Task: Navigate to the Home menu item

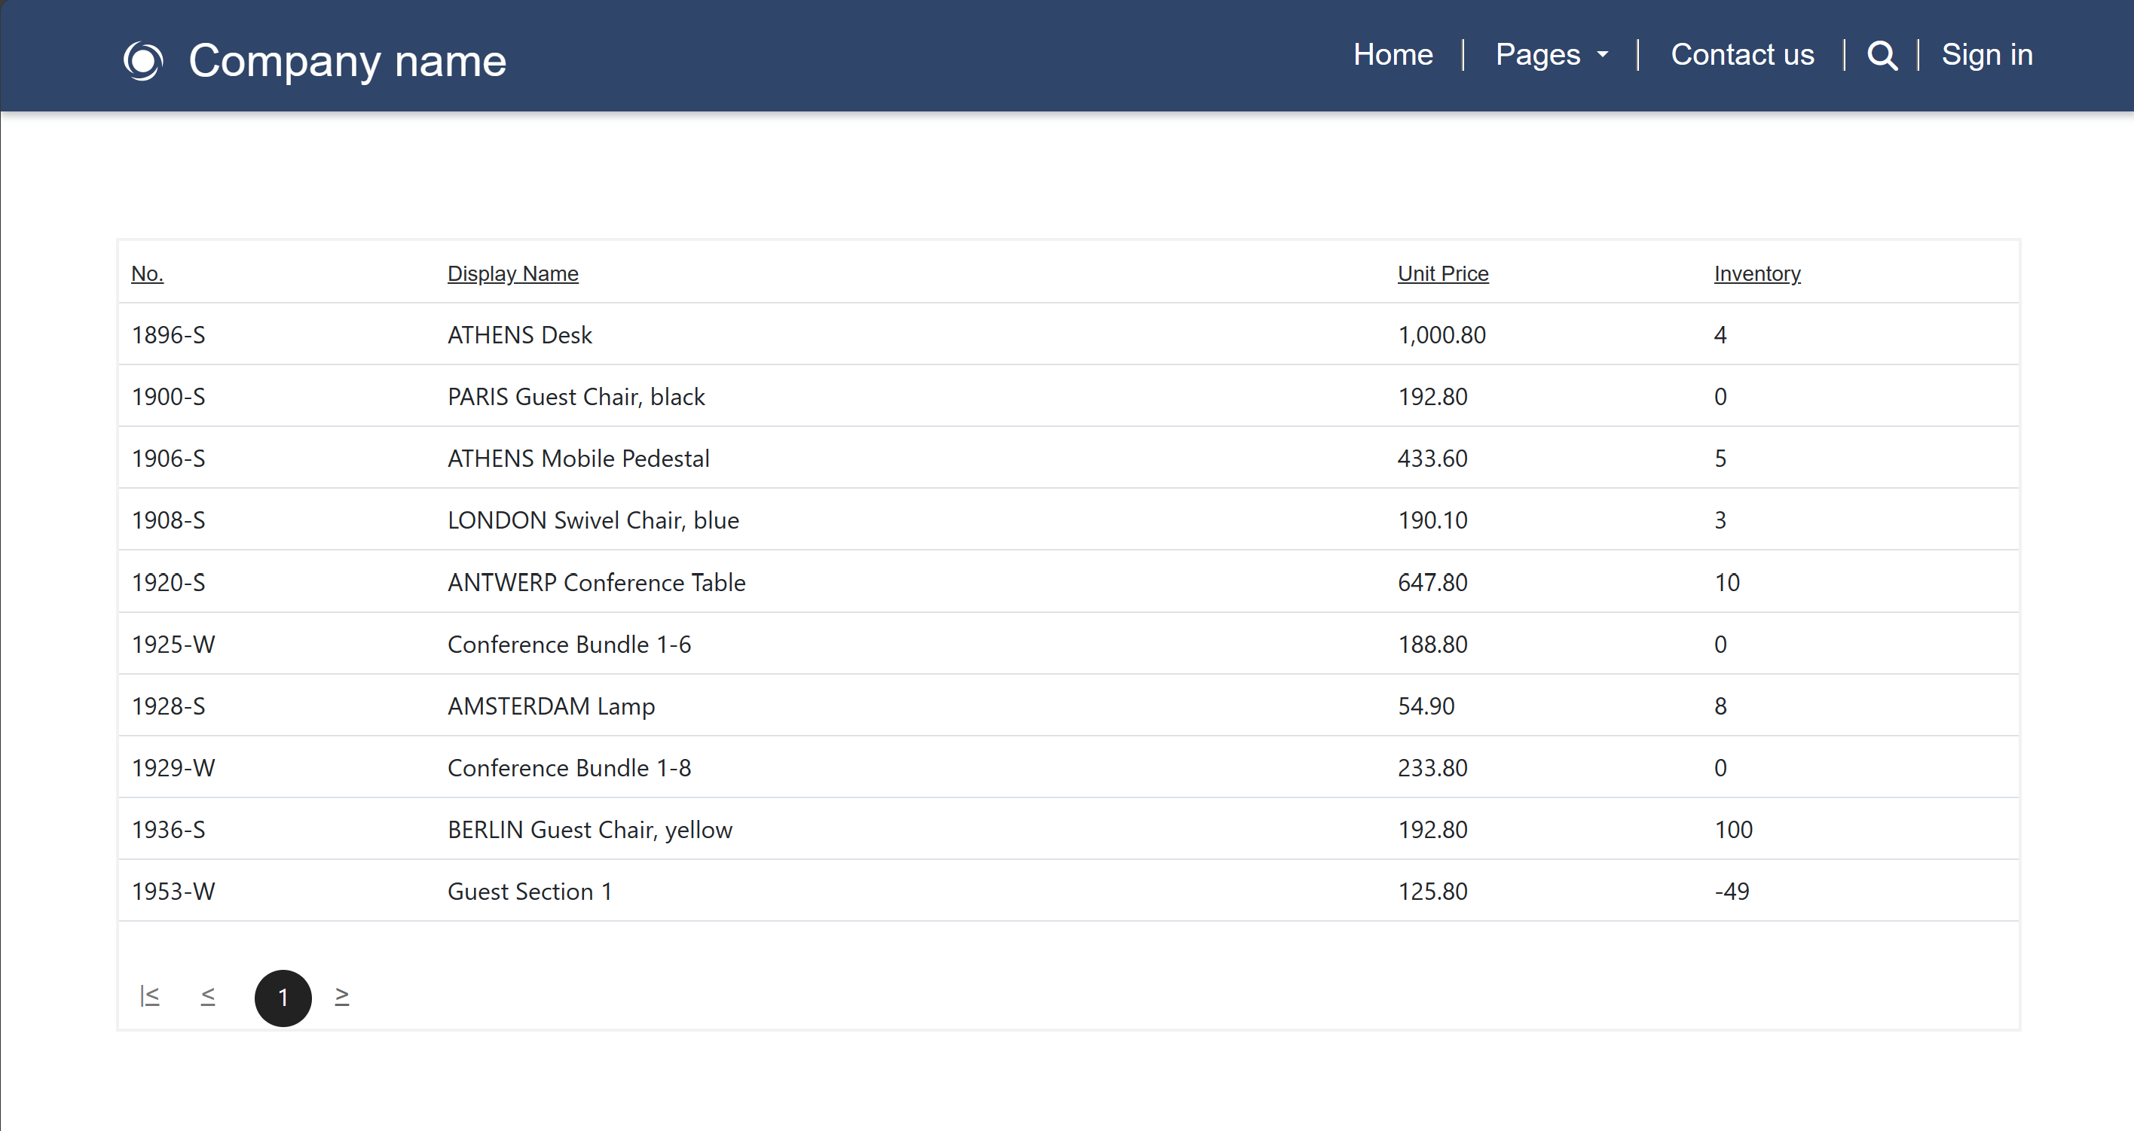Action: point(1393,53)
